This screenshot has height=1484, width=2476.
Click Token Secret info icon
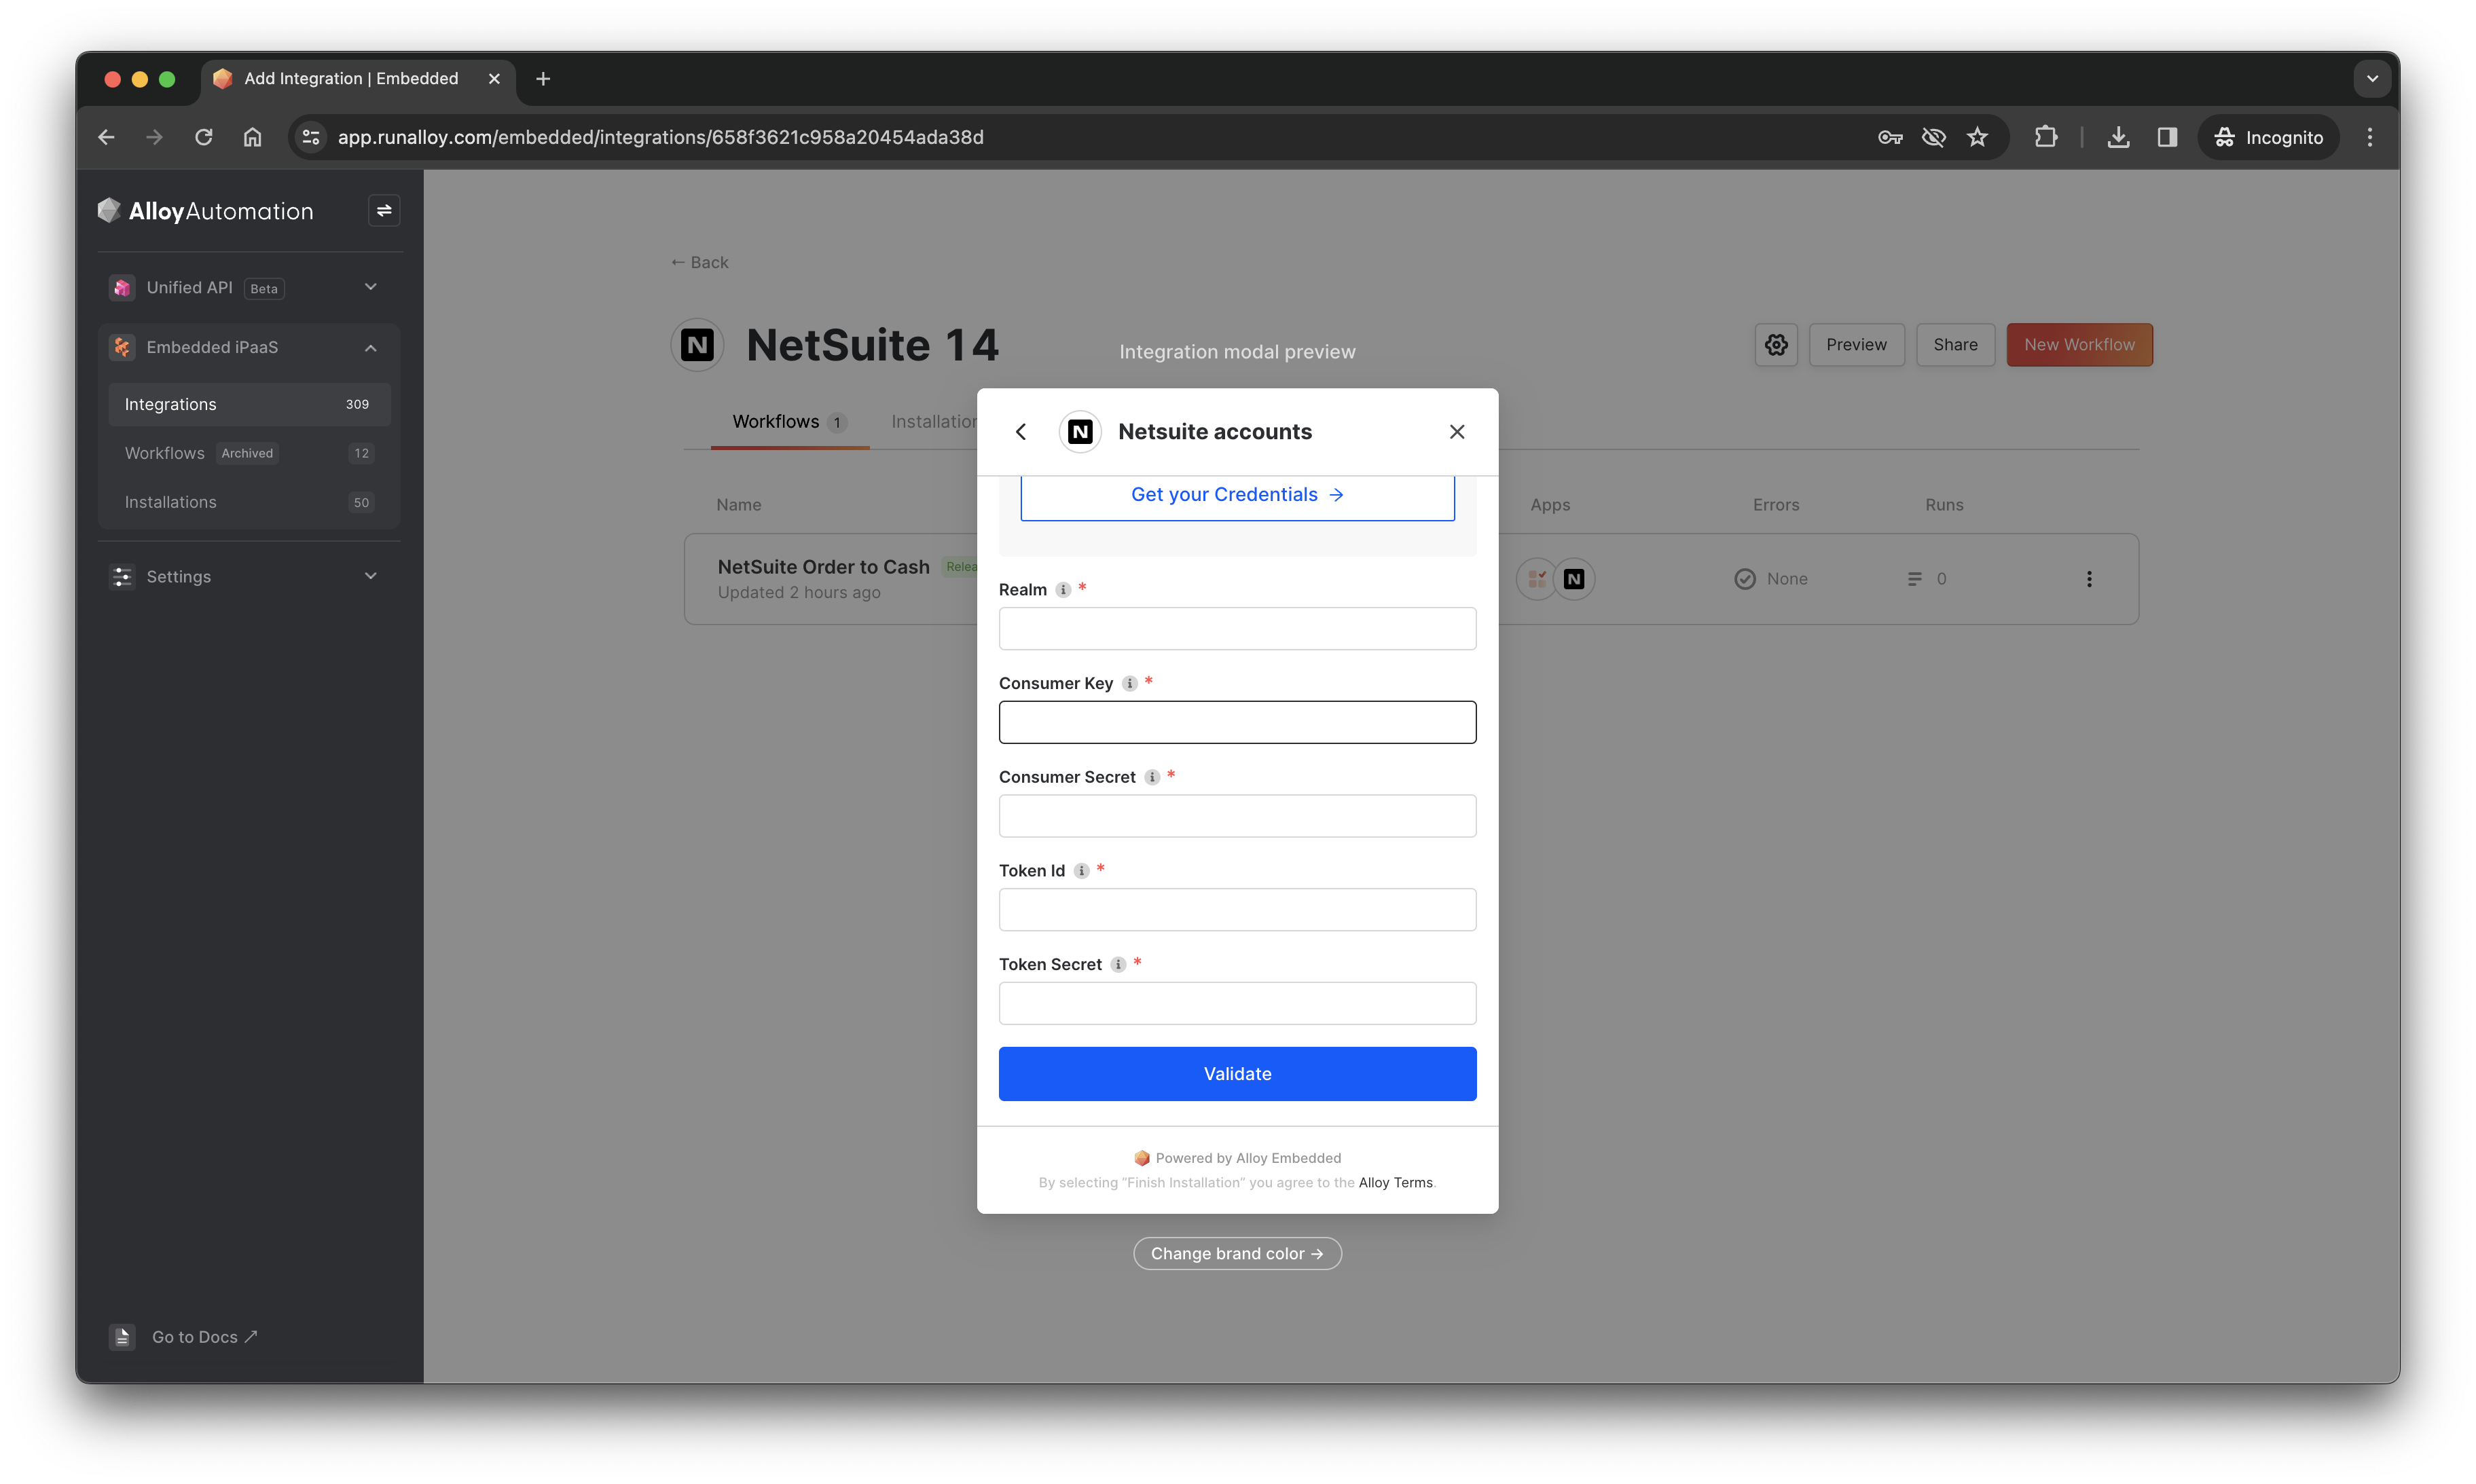(x=1118, y=964)
